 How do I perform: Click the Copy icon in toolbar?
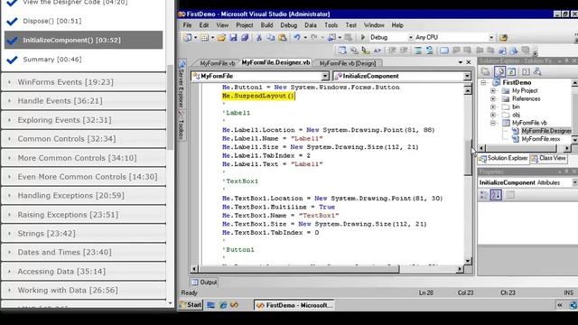tap(271, 38)
